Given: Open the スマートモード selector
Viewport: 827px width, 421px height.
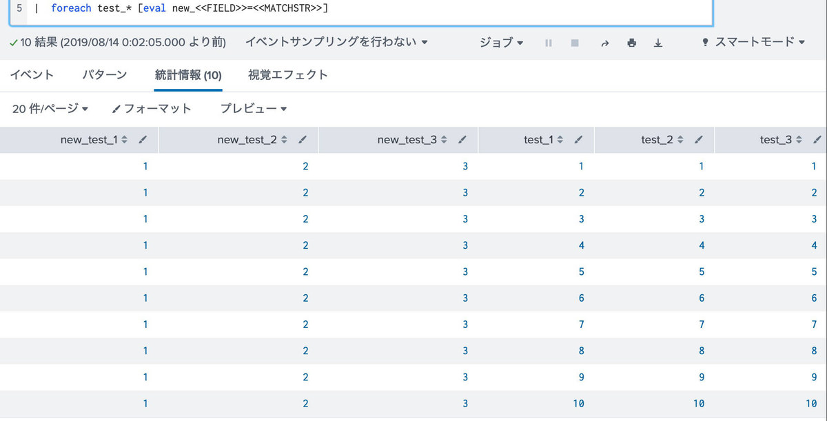Looking at the screenshot, I should (x=751, y=42).
